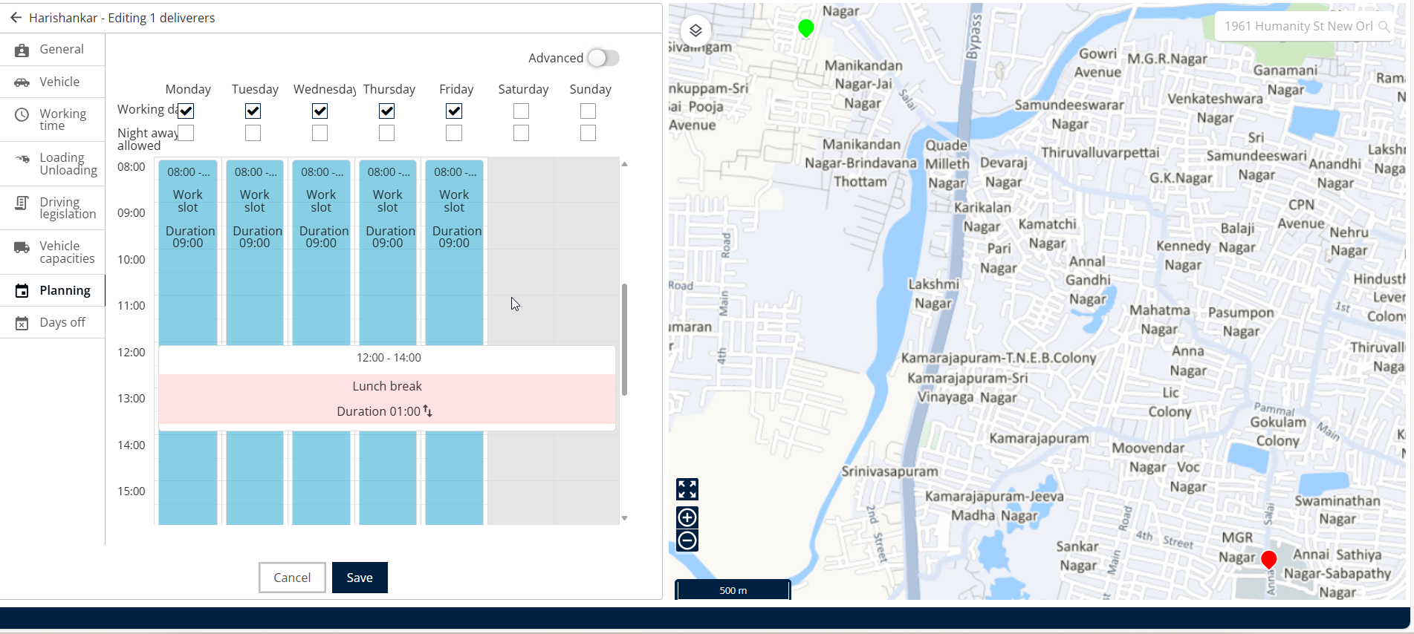1414x634 pixels.
Task: Allow night away on Friday
Action: (454, 133)
